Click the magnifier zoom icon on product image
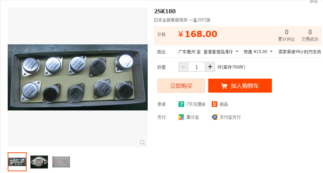This screenshot has height=173, width=323. (x=142, y=142)
